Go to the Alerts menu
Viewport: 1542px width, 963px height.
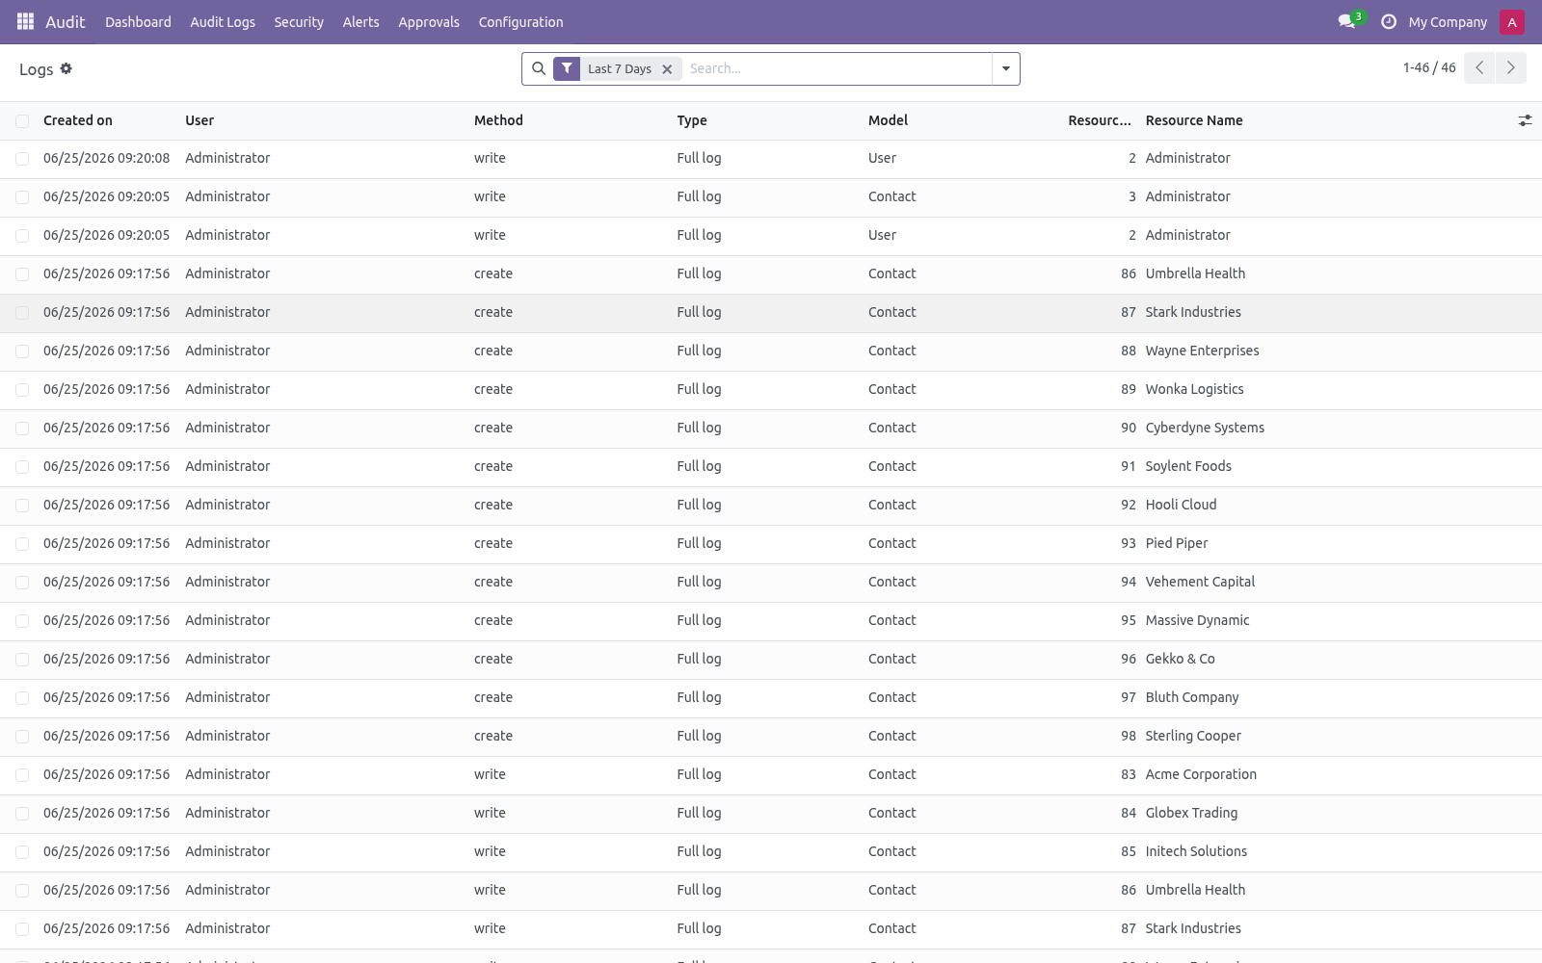pos(361,21)
